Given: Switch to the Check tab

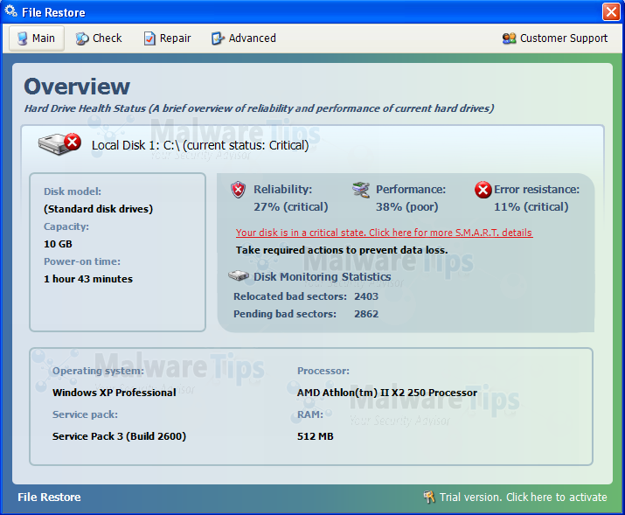Looking at the screenshot, I should click(99, 38).
